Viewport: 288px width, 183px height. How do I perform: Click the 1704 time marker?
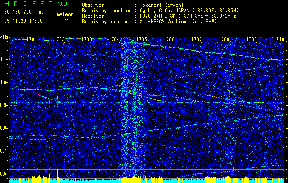click(x=114, y=39)
